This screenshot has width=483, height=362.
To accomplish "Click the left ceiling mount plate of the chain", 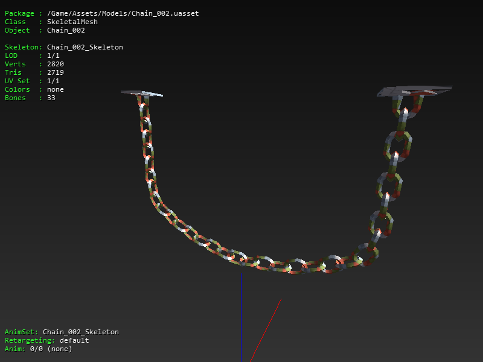I will (142, 94).
